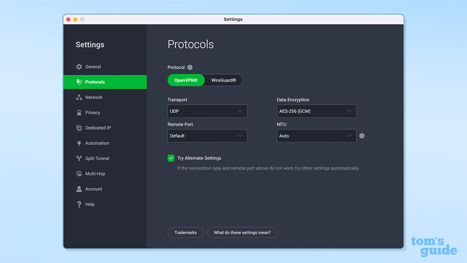The image size is (467, 263).
Task: Click the info icon beside Protocol label
Action: click(x=190, y=67)
